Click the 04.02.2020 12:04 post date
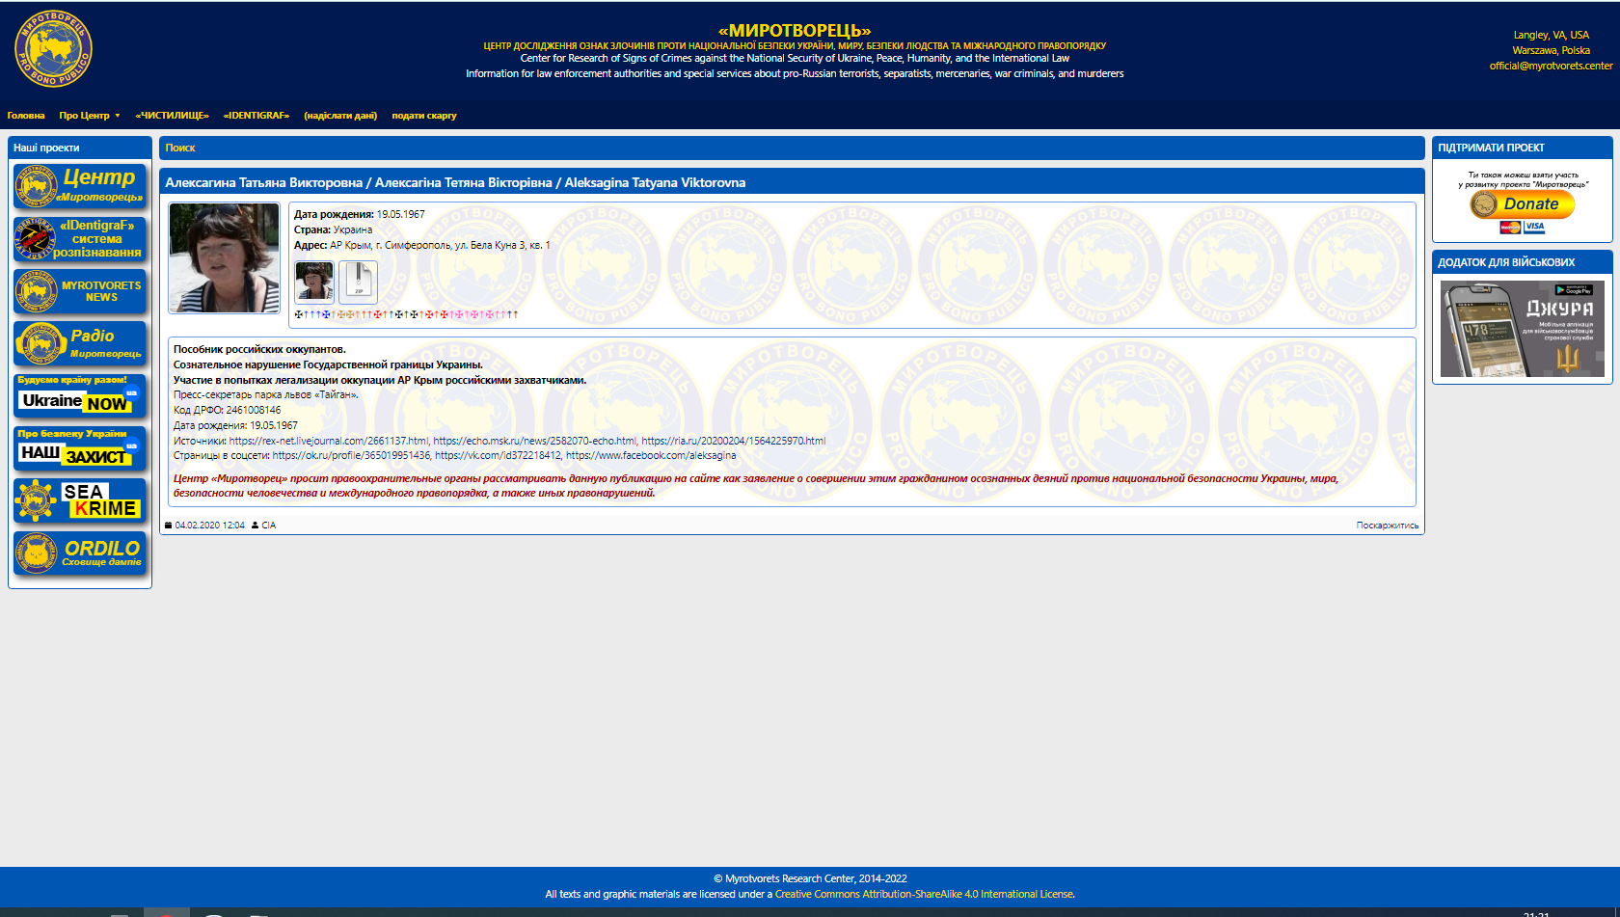The width and height of the screenshot is (1620, 917). (209, 526)
